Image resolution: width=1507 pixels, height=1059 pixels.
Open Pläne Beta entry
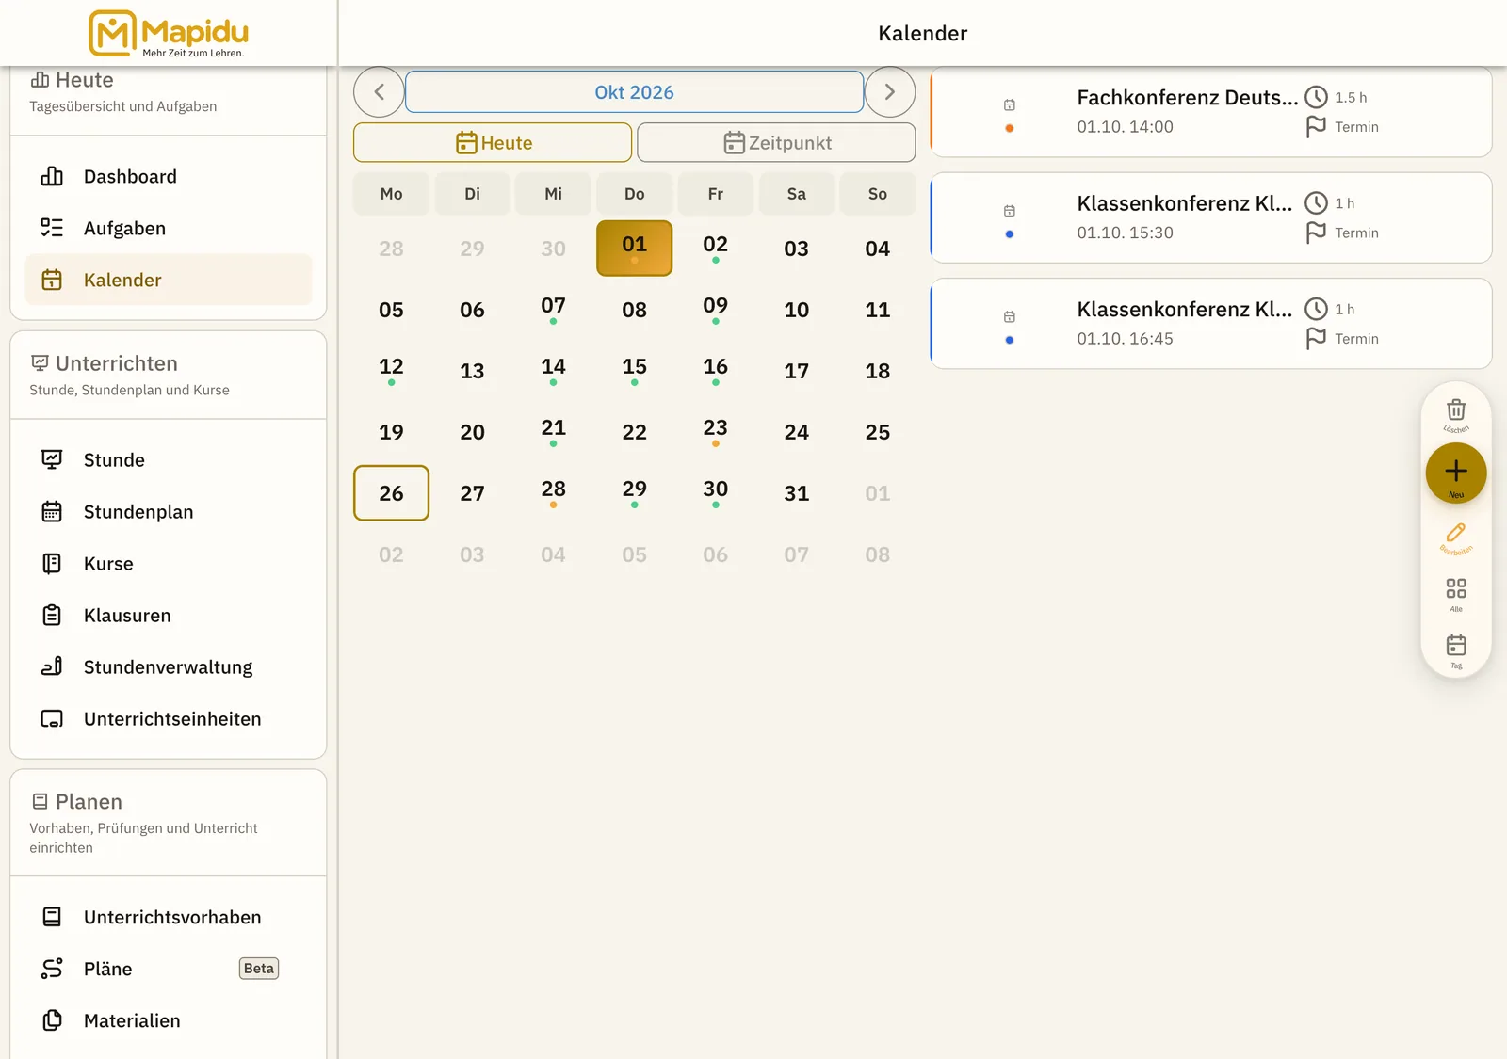coord(169,969)
